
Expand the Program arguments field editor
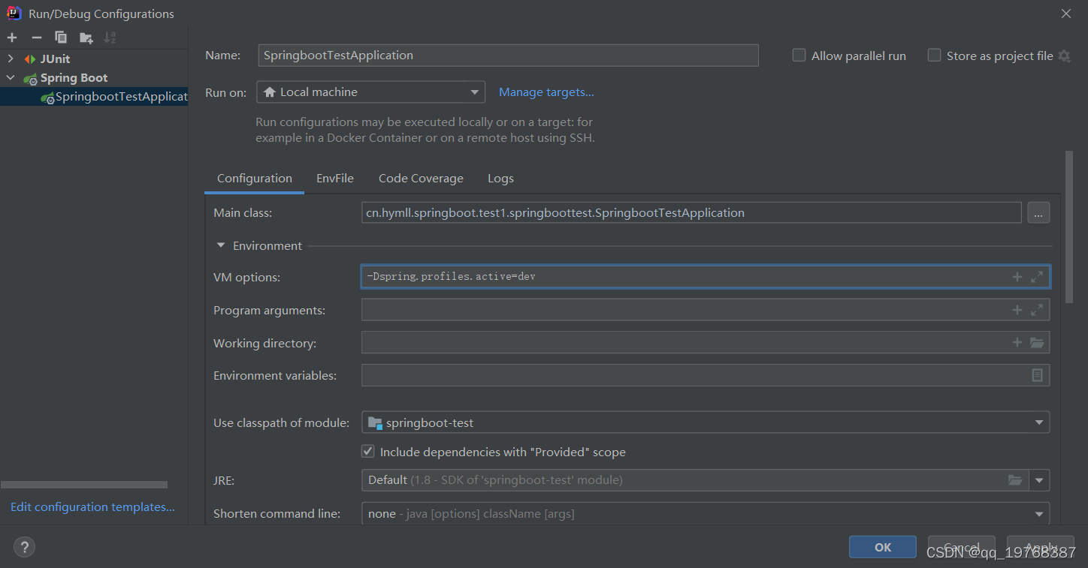coord(1037,310)
